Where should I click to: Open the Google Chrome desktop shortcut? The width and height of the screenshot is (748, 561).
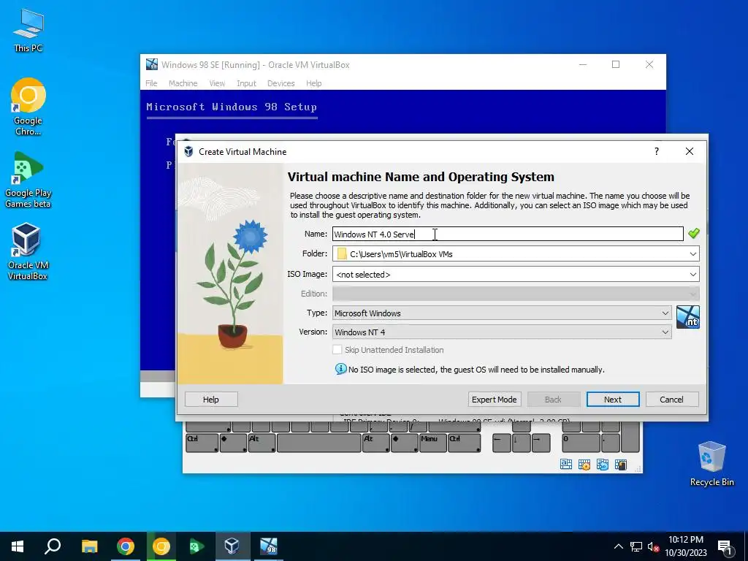pyautogui.click(x=28, y=107)
